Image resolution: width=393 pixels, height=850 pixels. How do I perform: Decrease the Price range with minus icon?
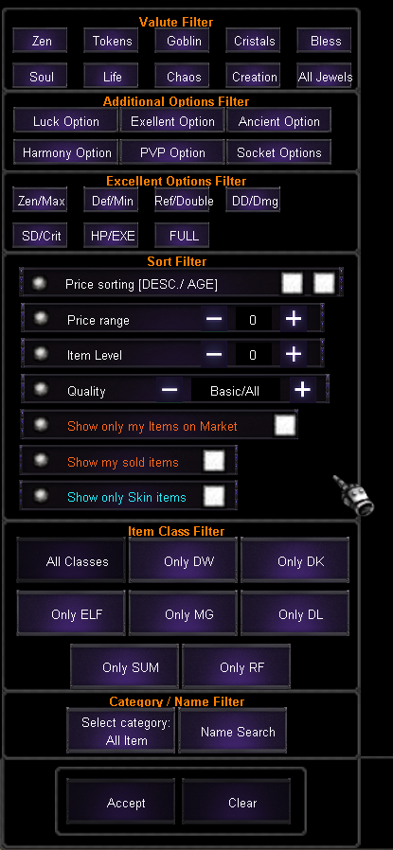214,318
